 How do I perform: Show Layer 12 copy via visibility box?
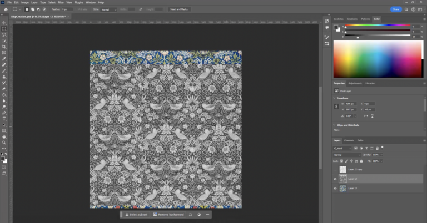point(335,169)
